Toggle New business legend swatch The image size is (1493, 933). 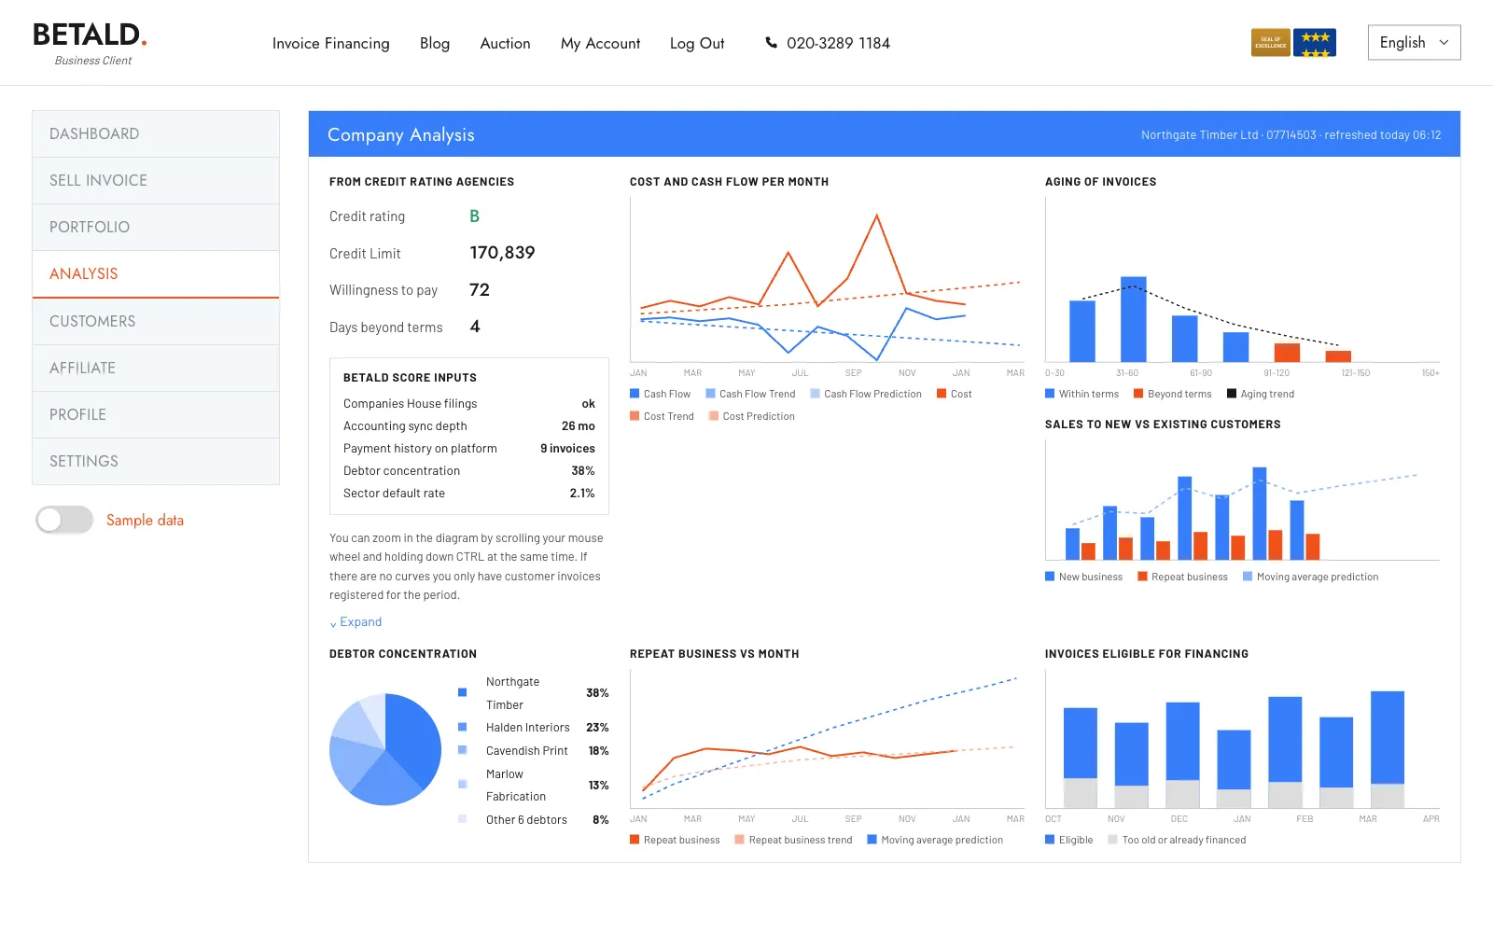(1050, 577)
